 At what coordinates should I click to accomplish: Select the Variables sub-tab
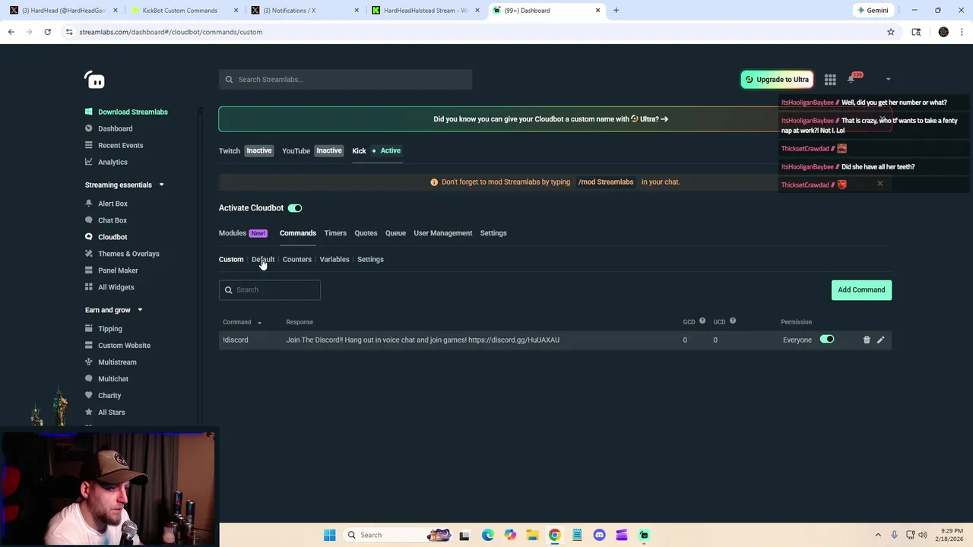[334, 259]
